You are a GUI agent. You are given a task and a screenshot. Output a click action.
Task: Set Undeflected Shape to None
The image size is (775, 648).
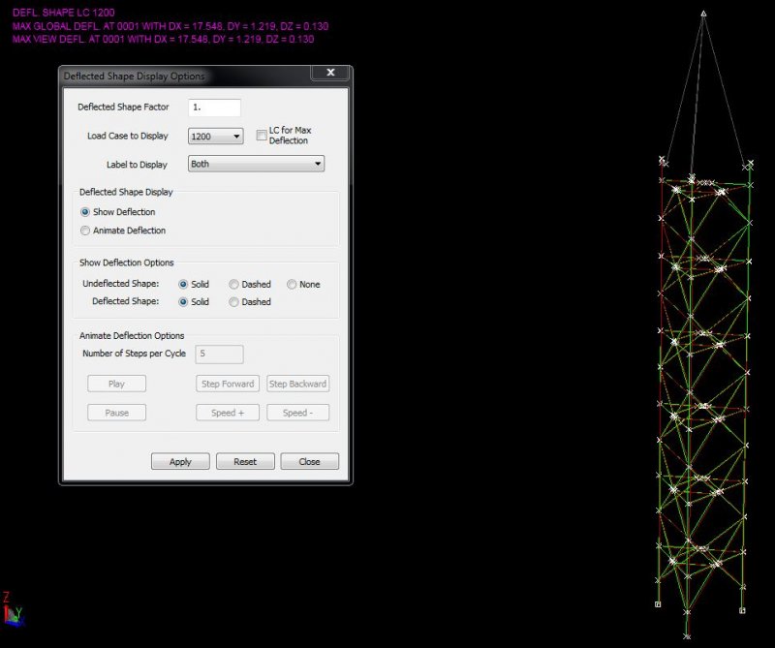[x=292, y=284]
